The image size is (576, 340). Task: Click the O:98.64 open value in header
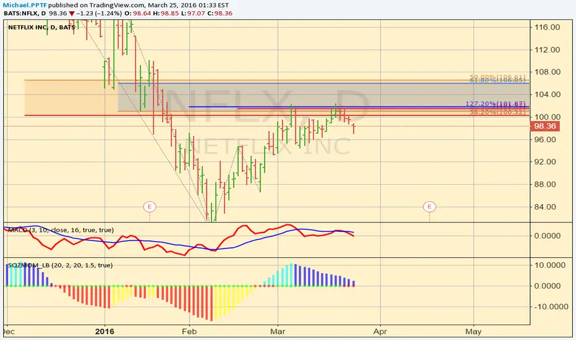click(138, 13)
